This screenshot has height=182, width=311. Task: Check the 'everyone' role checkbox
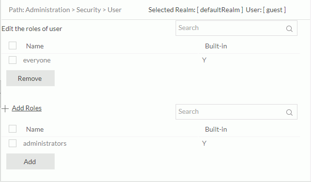click(x=13, y=60)
